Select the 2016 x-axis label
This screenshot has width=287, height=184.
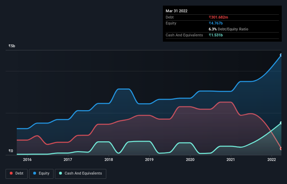(27, 160)
